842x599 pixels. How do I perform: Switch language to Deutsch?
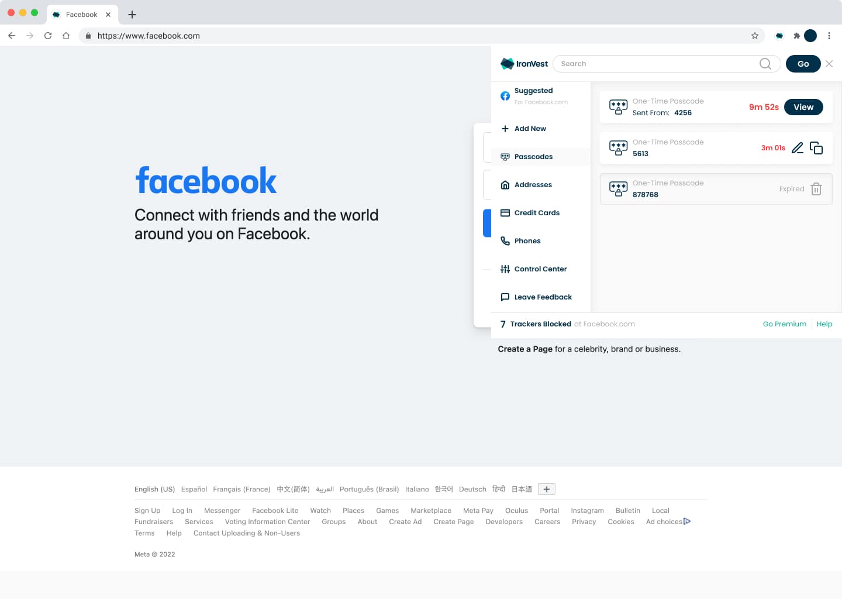click(472, 489)
